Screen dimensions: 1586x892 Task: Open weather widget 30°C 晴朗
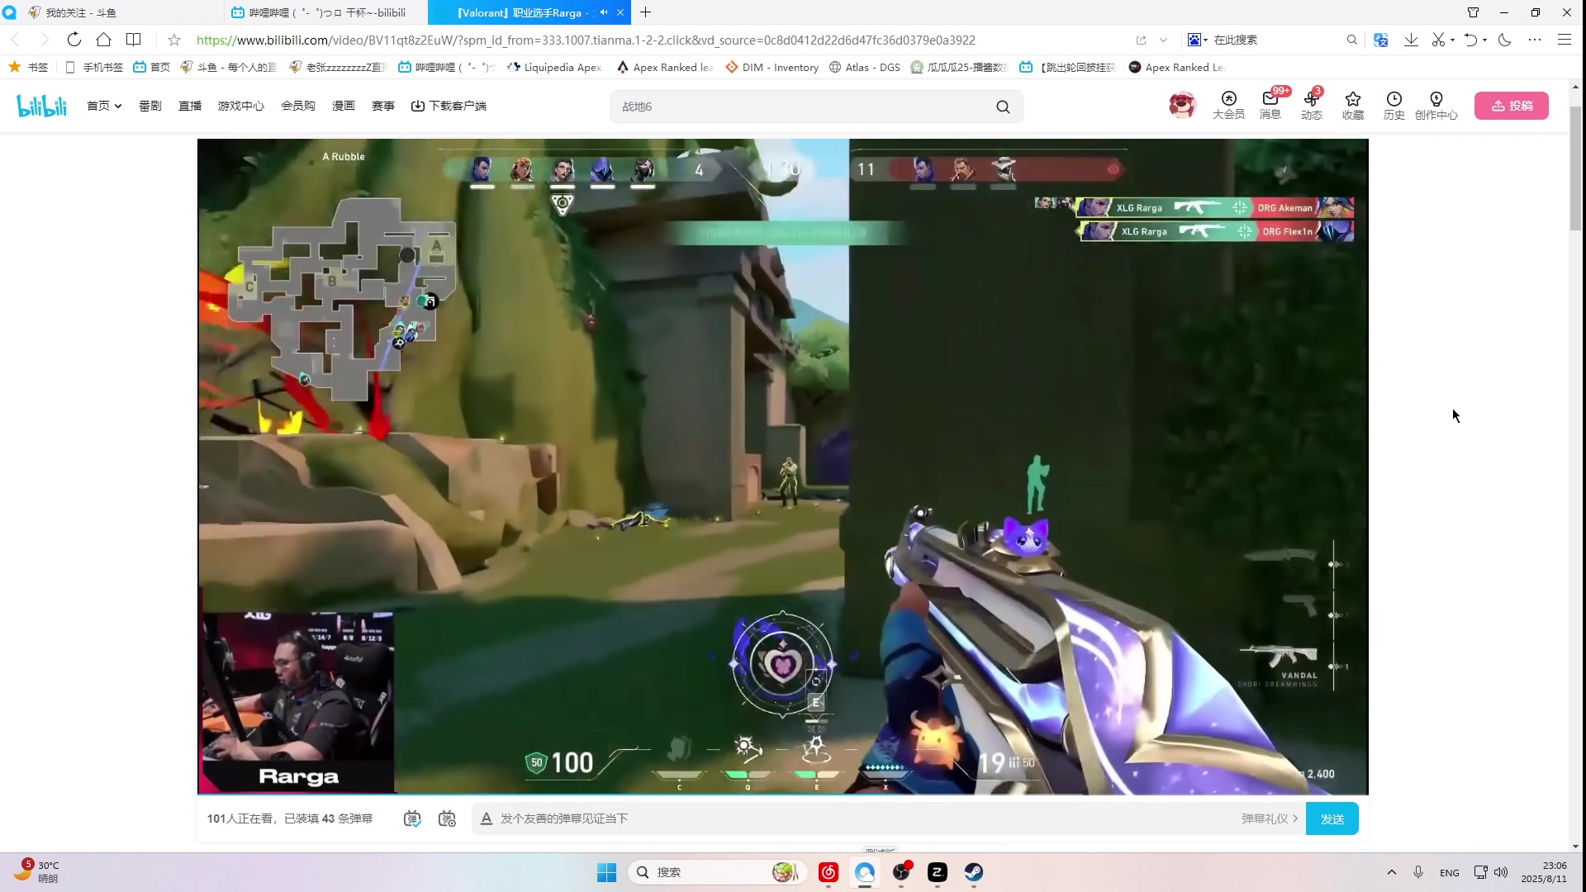point(37,872)
